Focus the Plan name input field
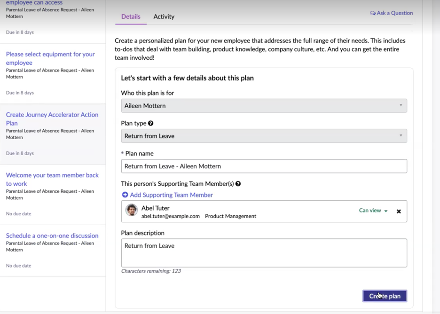 click(264, 166)
